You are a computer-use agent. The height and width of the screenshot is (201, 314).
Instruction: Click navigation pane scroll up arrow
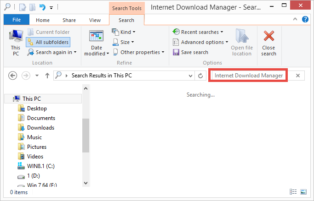click(x=86, y=88)
